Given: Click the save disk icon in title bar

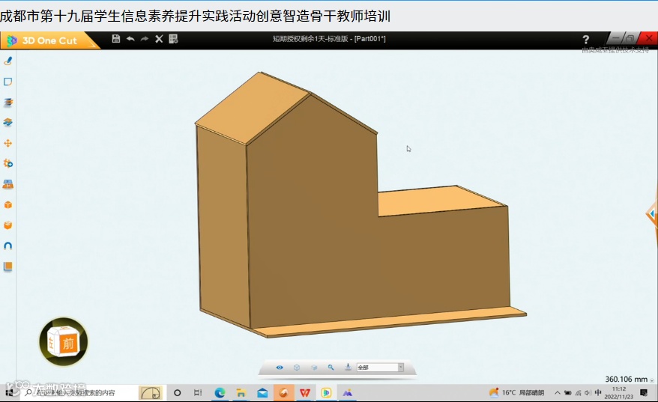Looking at the screenshot, I should 116,39.
